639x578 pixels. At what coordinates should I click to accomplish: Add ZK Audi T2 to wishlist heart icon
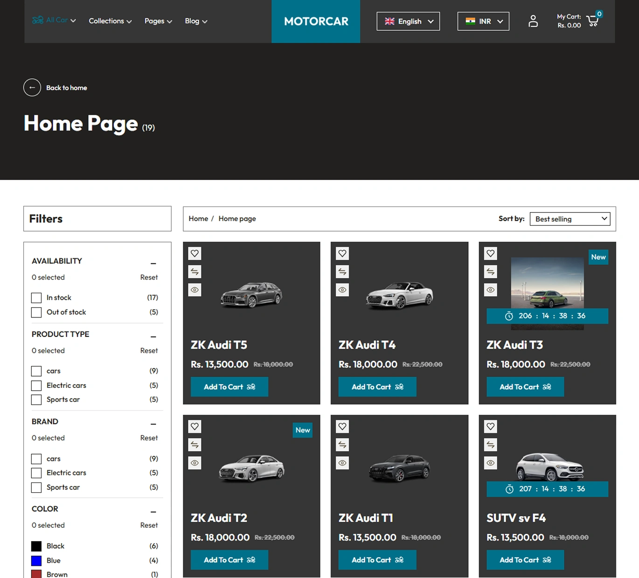(x=195, y=427)
